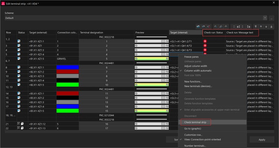The width and height of the screenshot is (279, 148).
Task: Click the move up arrow in toolbar
Action: 261,27
